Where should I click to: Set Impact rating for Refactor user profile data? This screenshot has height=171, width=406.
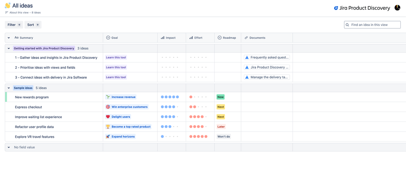[x=170, y=127]
